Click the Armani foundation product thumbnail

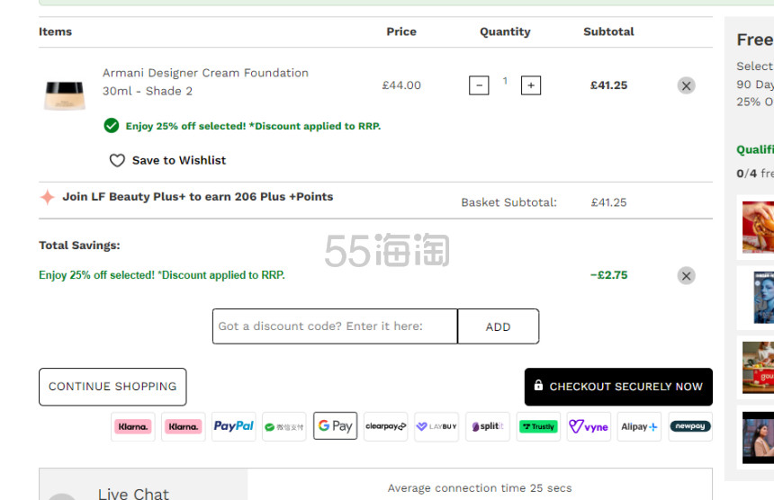pyautogui.click(x=65, y=95)
